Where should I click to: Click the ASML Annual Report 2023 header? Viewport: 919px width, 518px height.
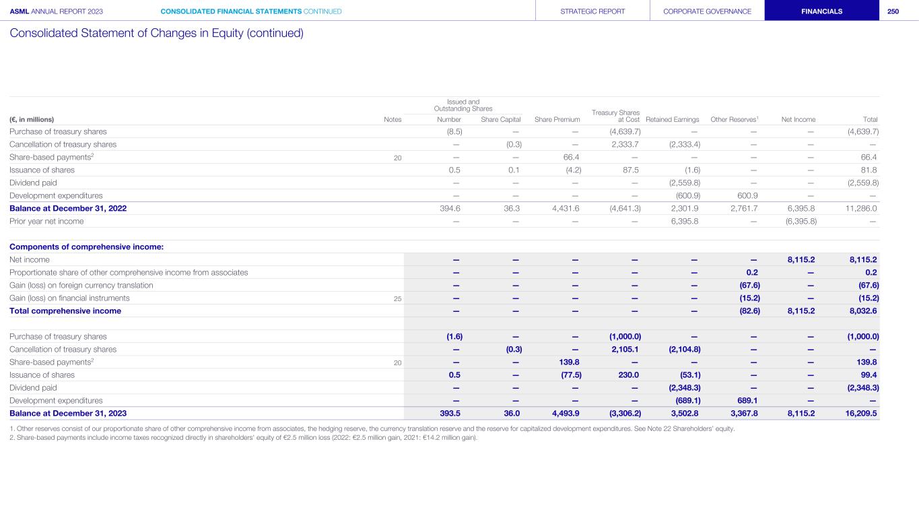pyautogui.click(x=57, y=11)
